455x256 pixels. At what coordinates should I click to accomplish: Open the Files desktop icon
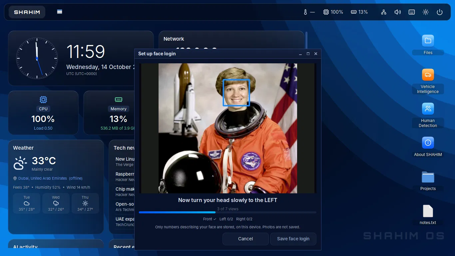pos(428,45)
